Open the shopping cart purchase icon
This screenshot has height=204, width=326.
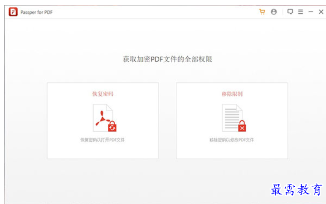tap(262, 12)
